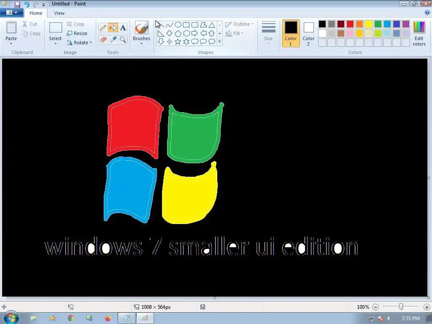The image size is (432, 324).
Task: Choose the Down arrow shape
Action: click(161, 42)
